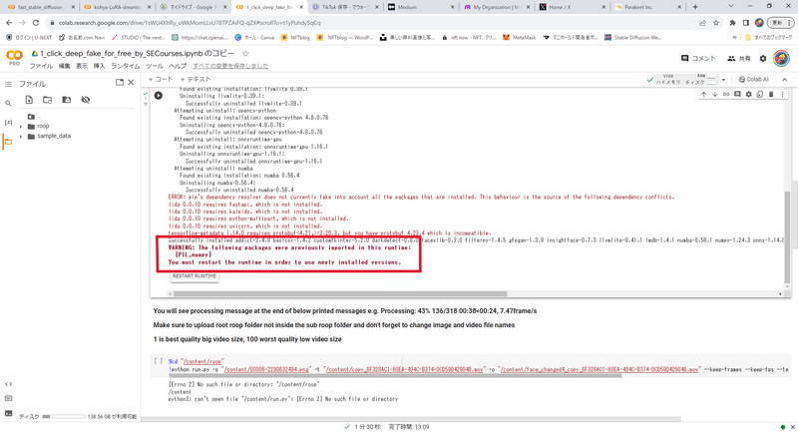The height and width of the screenshot is (432, 798).
Task: Switch to the Medium browser tab
Action: [420, 7]
